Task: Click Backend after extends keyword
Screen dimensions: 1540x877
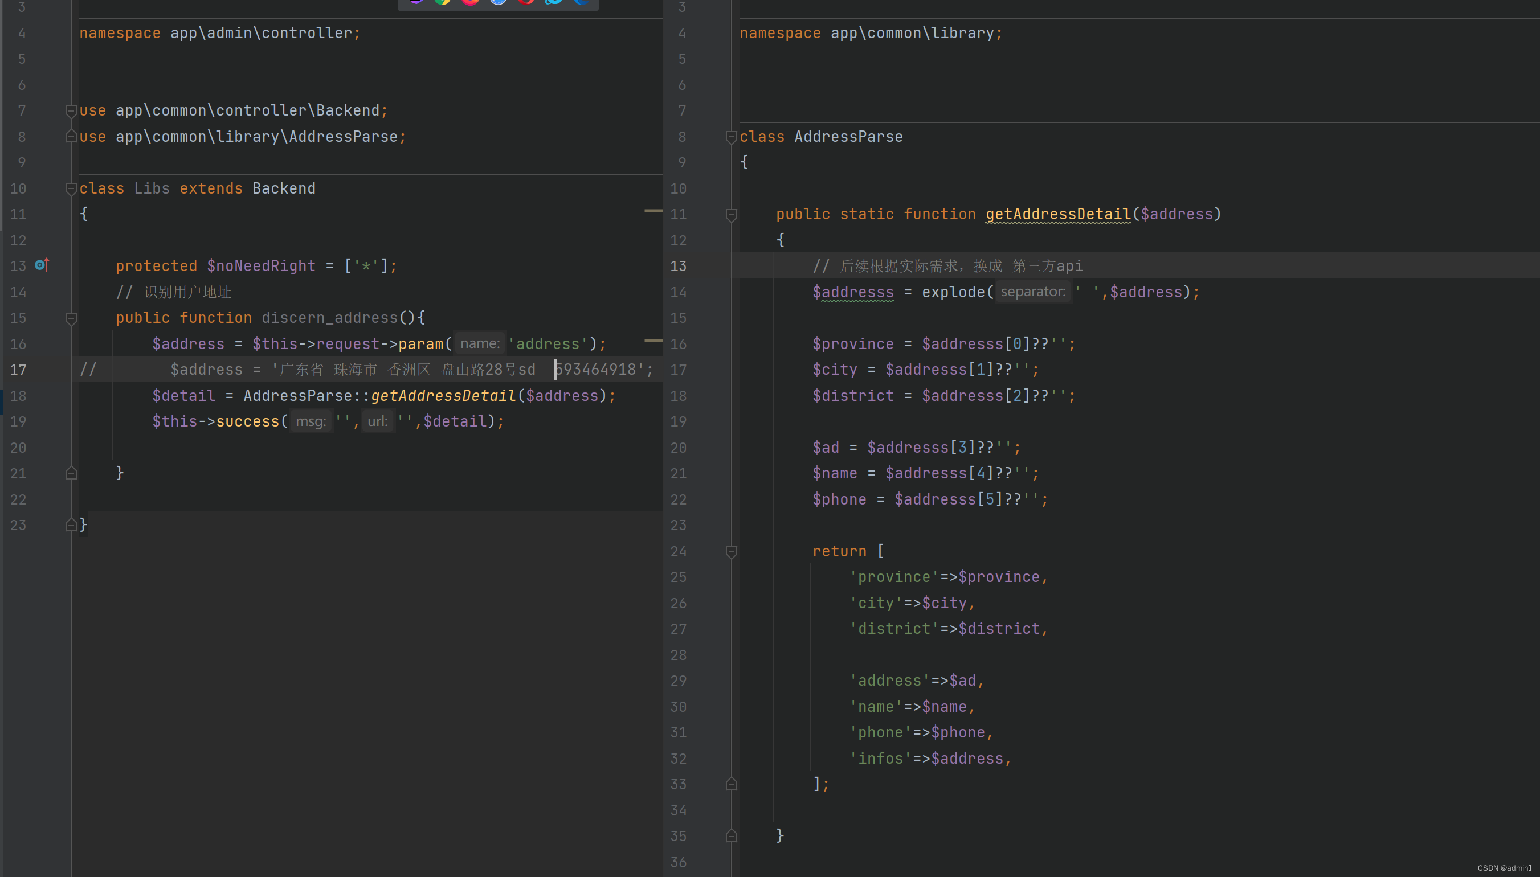Action: click(x=284, y=188)
